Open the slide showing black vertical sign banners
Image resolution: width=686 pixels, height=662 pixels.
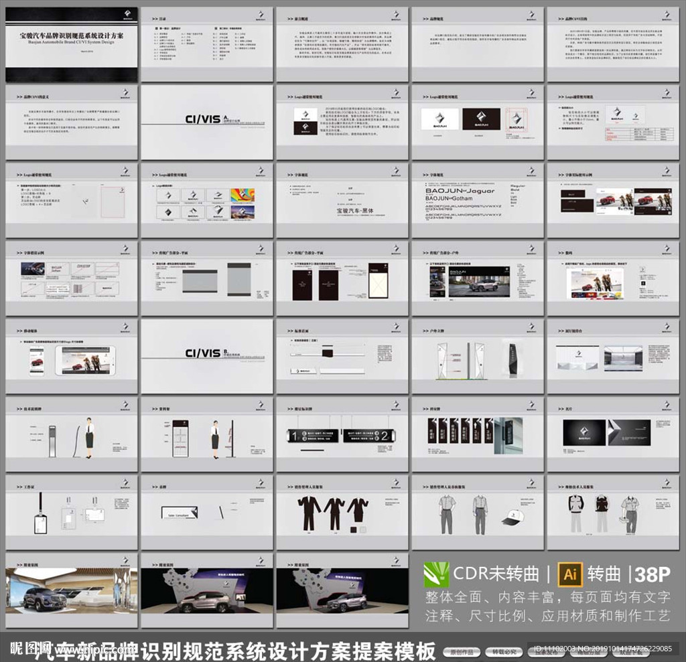477,434
